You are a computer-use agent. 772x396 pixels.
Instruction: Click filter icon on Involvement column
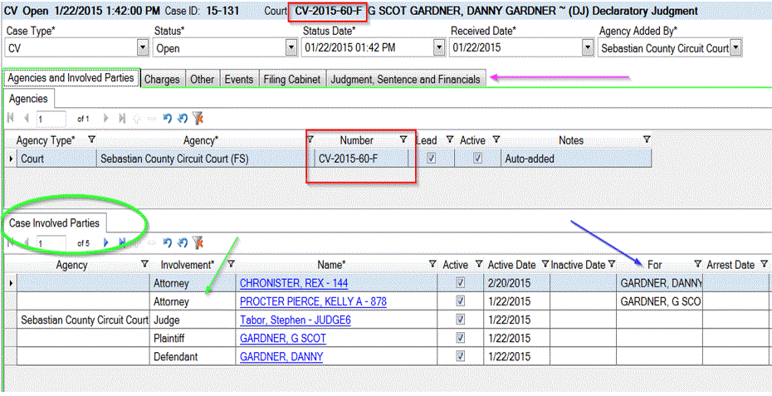point(231,264)
